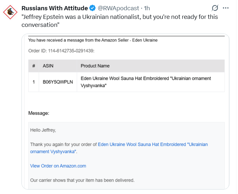This screenshot has width=238, height=194.
Task: Click the Jeffrey Epstein tweet text
Action: pos(119,20)
